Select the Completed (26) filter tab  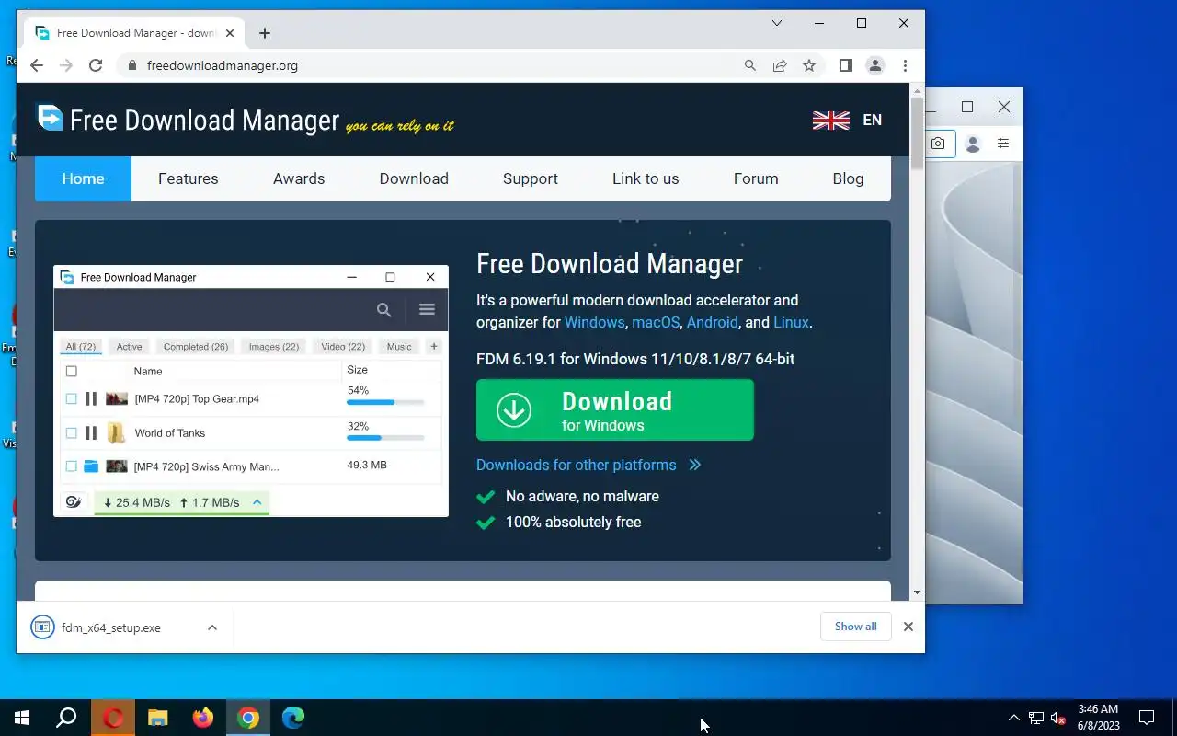[x=196, y=347]
